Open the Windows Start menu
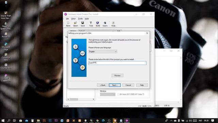This screenshot has height=123, width=218. tap(3, 121)
